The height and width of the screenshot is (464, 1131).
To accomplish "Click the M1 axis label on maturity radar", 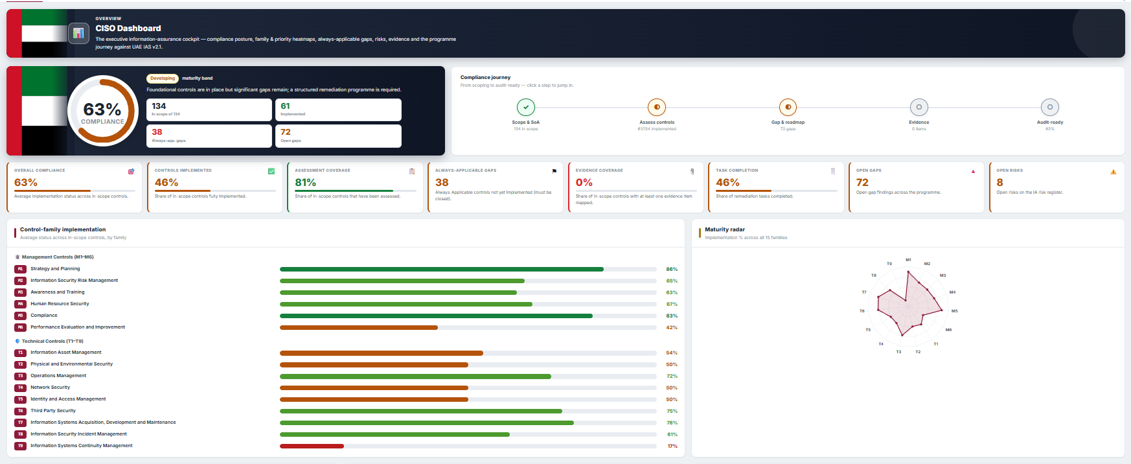I will 908,260.
